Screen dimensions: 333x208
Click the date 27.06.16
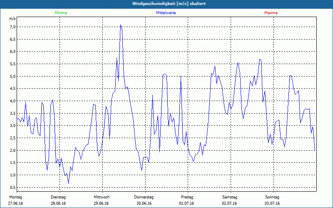pyautogui.click(x=15, y=203)
